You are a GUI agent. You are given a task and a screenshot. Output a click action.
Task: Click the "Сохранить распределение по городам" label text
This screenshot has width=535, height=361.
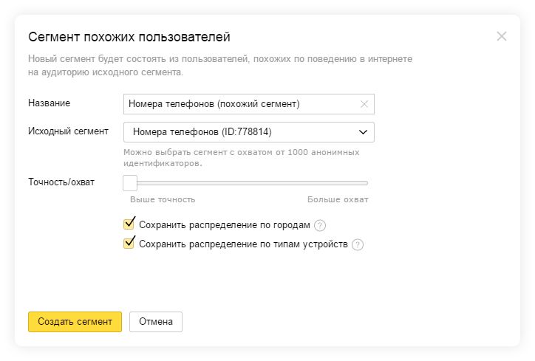pyautogui.click(x=224, y=225)
